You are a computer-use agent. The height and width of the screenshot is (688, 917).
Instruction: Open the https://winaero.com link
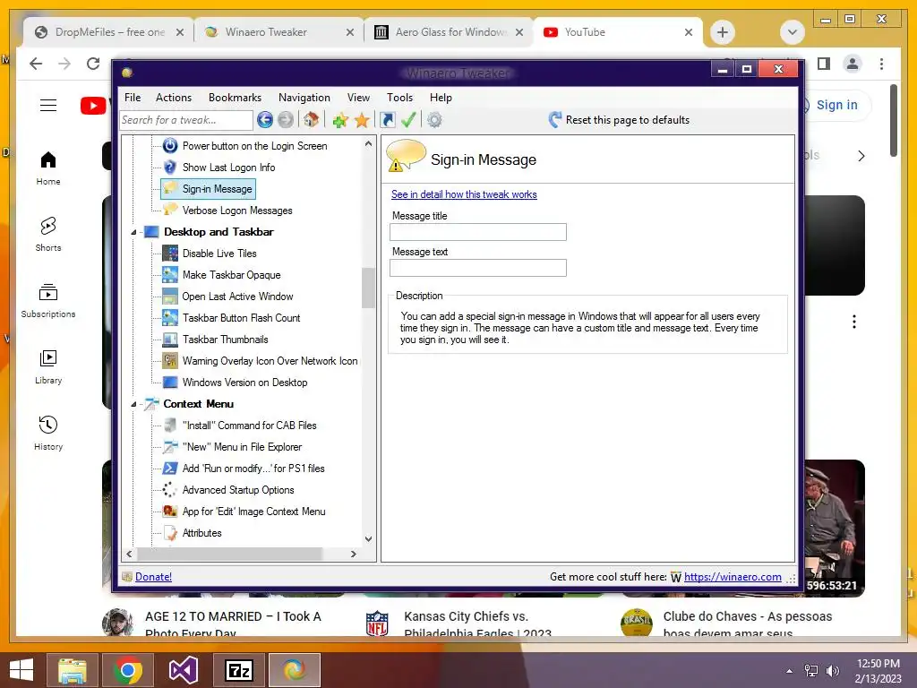point(733,577)
